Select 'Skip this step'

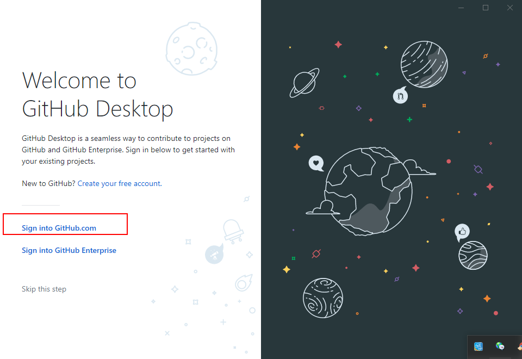pos(44,289)
